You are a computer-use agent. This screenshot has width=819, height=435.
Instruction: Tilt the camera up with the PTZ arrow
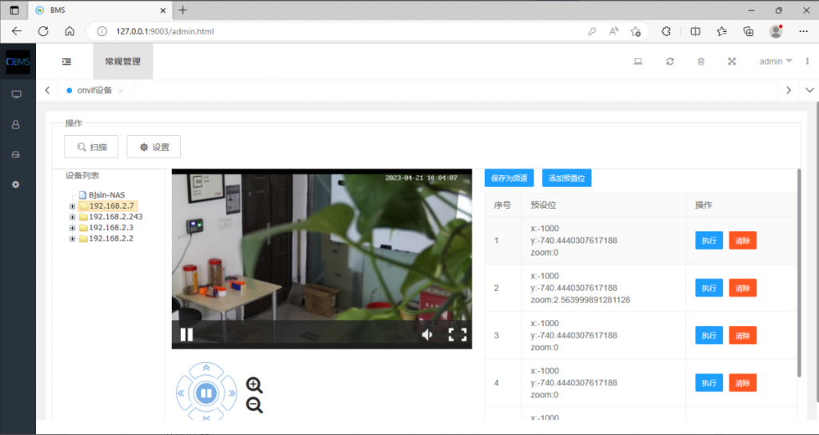coord(206,368)
